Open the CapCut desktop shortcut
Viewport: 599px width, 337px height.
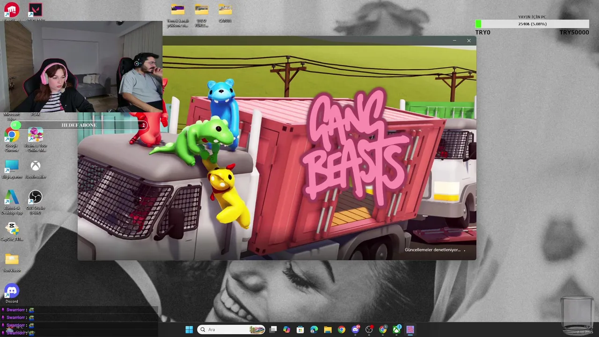coord(12,232)
